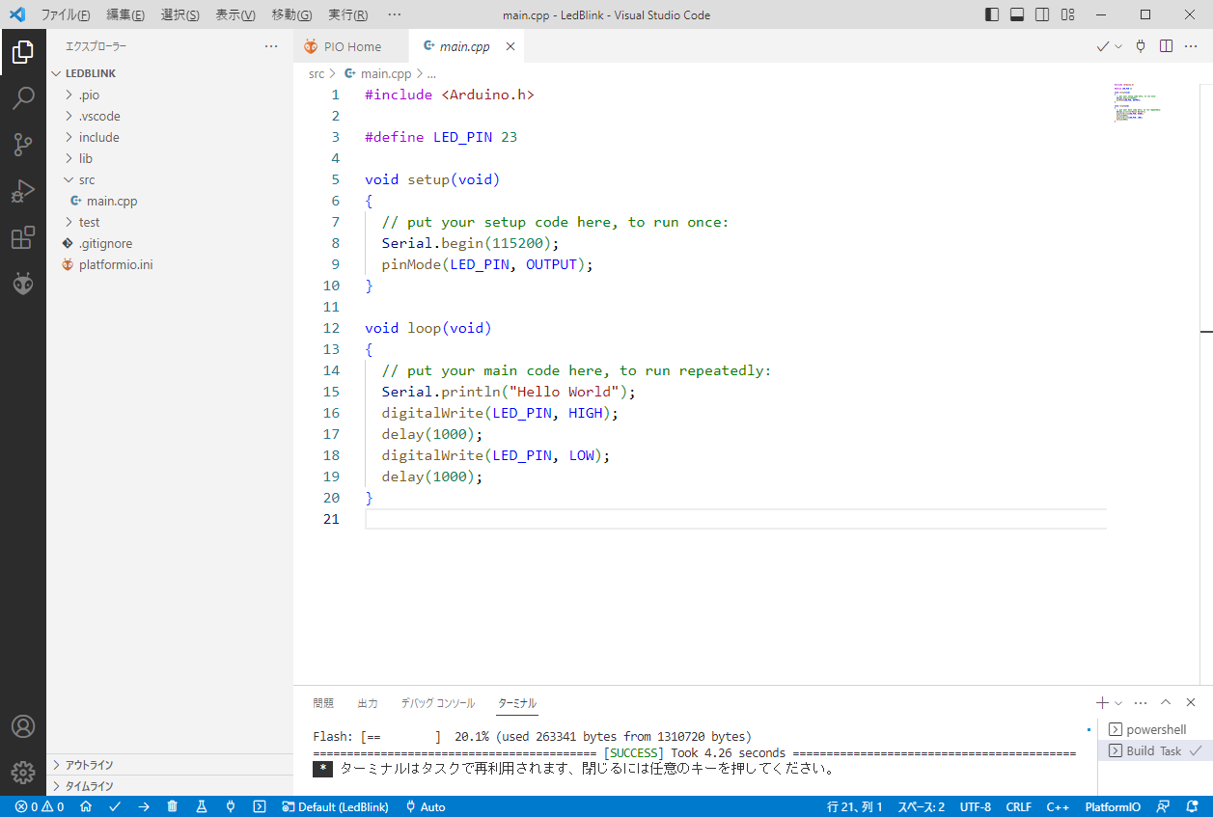
Task: Open the Explorer view in activity bar
Action: click(23, 52)
